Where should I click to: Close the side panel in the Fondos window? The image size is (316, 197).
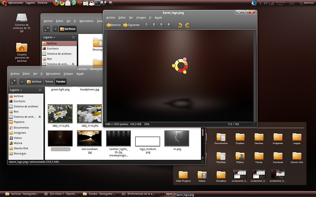40,90
